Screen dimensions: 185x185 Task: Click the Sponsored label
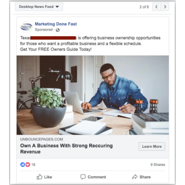pos(44,30)
